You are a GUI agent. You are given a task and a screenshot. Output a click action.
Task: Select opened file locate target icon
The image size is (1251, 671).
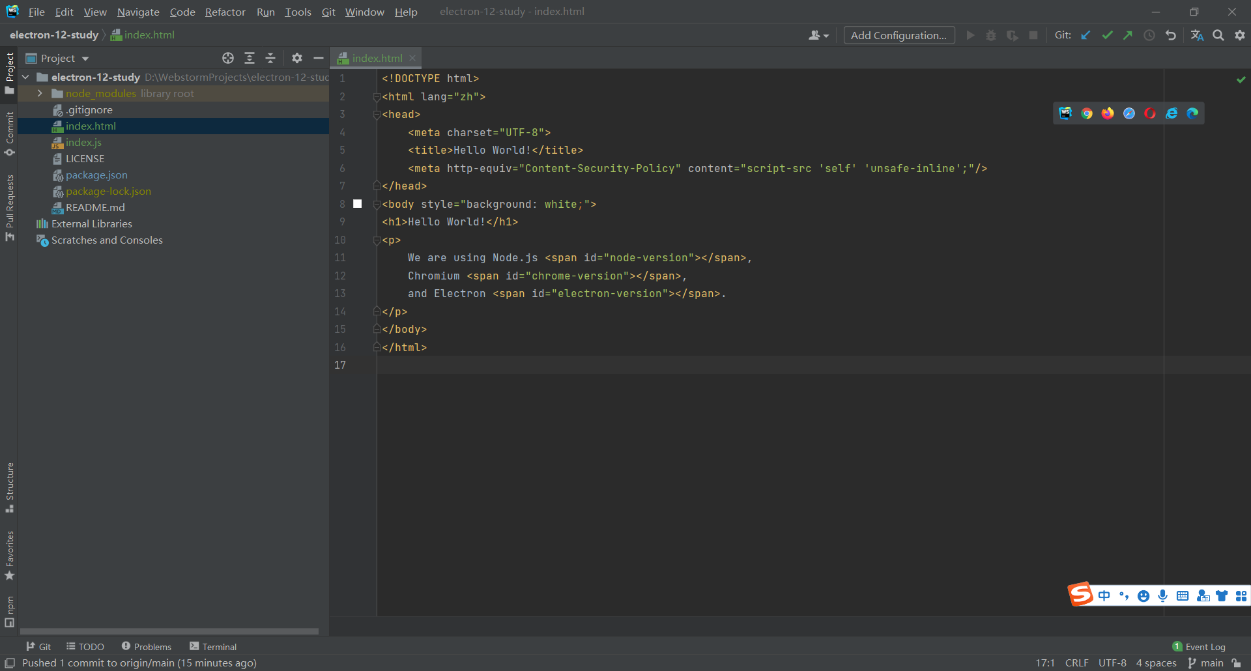click(228, 58)
